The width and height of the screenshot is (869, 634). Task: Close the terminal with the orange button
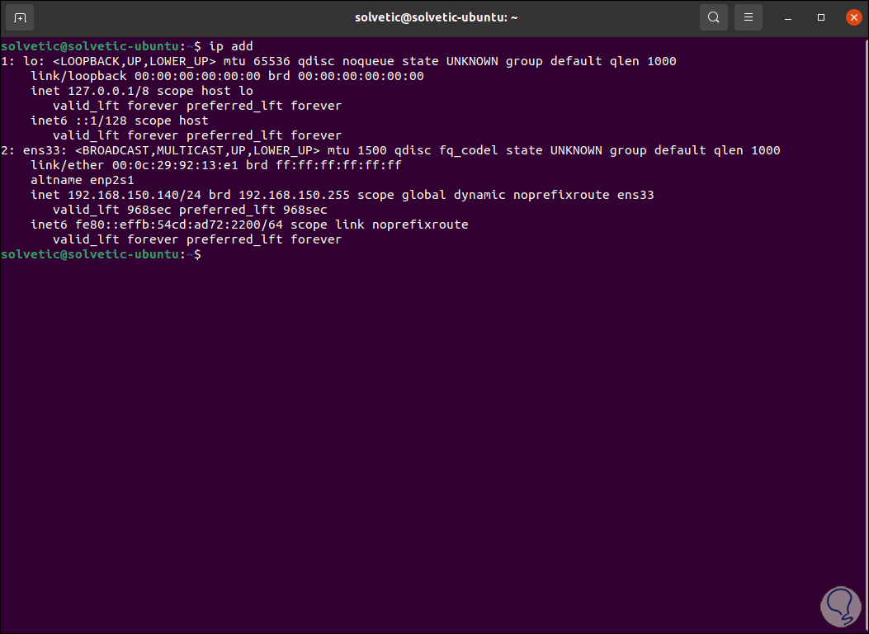tap(852, 17)
